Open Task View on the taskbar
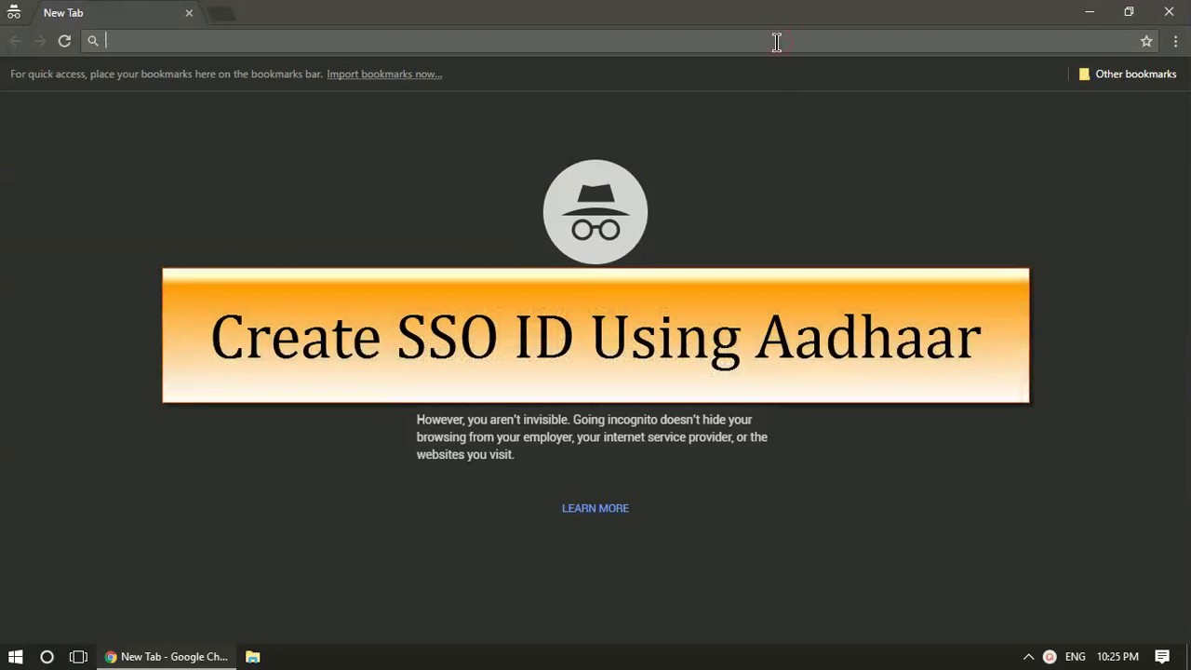Screen dimensions: 1191x670 coord(78,657)
